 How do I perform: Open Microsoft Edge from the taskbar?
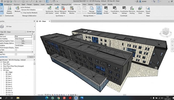point(47,98)
